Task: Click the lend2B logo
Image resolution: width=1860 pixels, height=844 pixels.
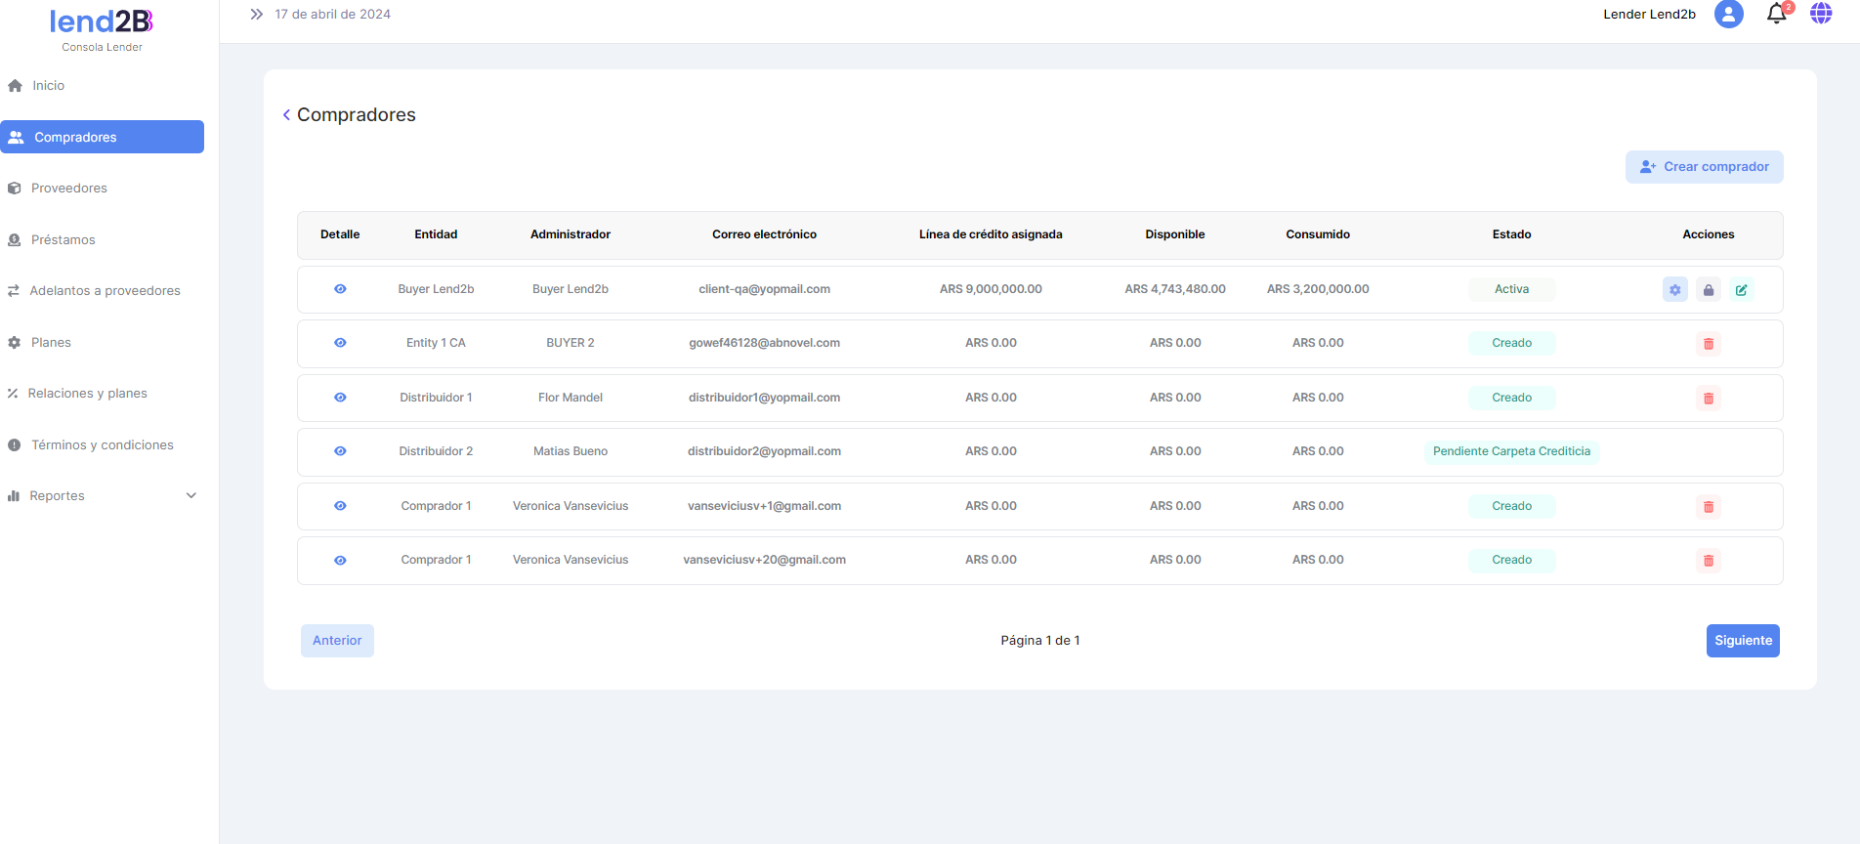Action: (102, 21)
